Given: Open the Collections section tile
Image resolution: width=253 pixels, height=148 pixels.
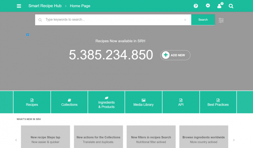Looking at the screenshot, I should tap(69, 102).
